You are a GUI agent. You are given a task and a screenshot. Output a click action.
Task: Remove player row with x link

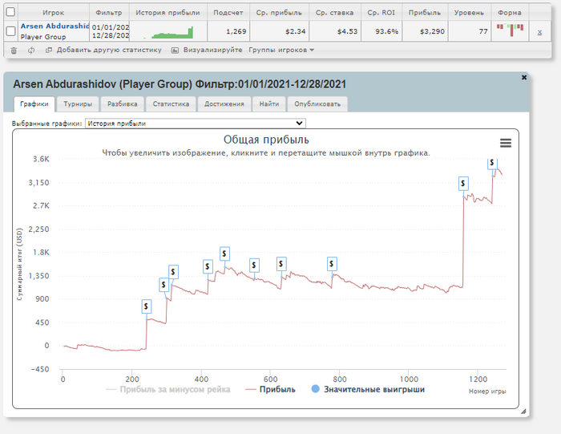pyautogui.click(x=539, y=32)
